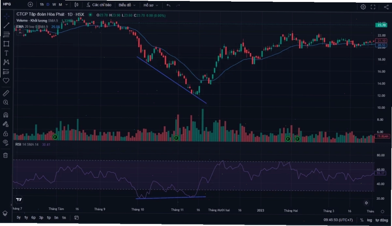Hide all drawings with eye icon
Screen dimensions: 392x226
pyautogui.click(x=6, y=142)
